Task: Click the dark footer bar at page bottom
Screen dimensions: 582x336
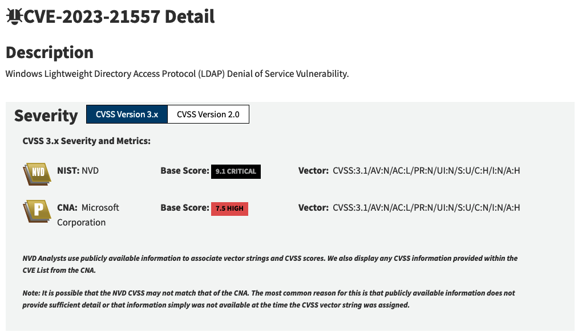Action: click(291, 331)
